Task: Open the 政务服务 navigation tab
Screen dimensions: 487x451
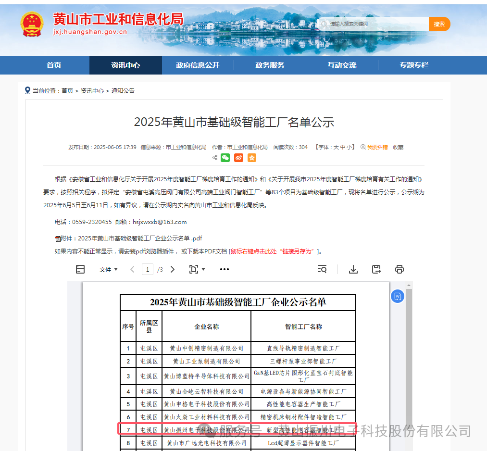Action: point(270,65)
